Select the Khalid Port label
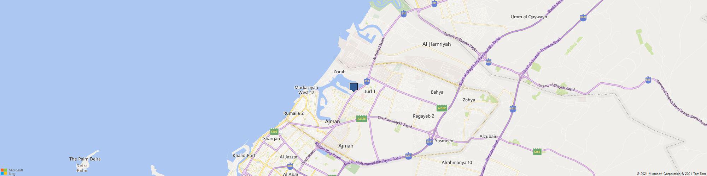The image size is (707, 176). [244, 155]
